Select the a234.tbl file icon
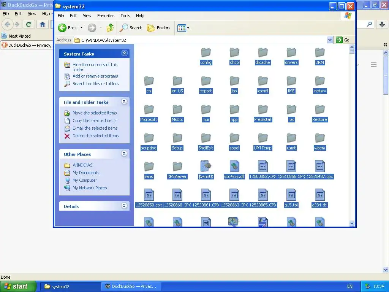This screenshot has width=389, height=292. (x=319, y=195)
